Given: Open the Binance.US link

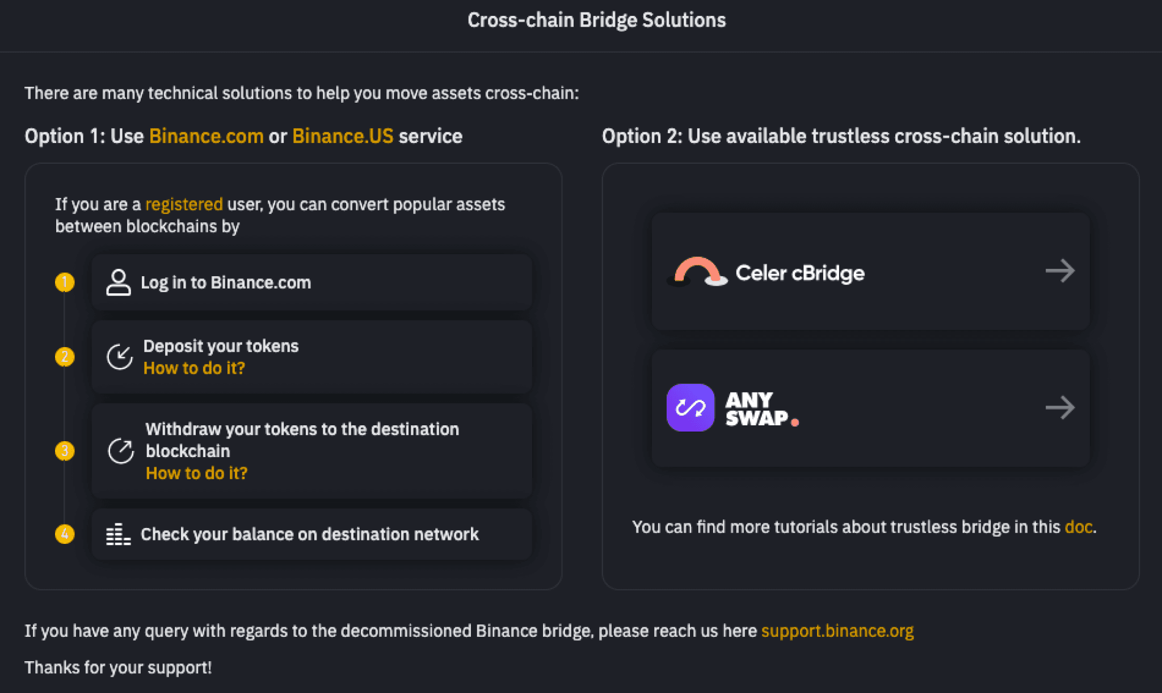Looking at the screenshot, I should click(343, 136).
